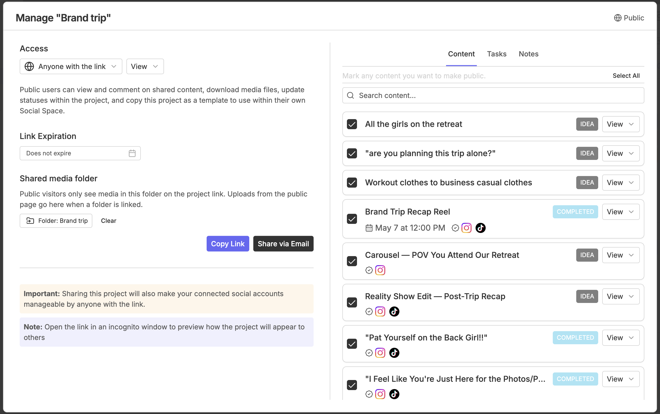The image size is (660, 414).
Task: Click calendar icon next to May 7 date
Action: (369, 228)
